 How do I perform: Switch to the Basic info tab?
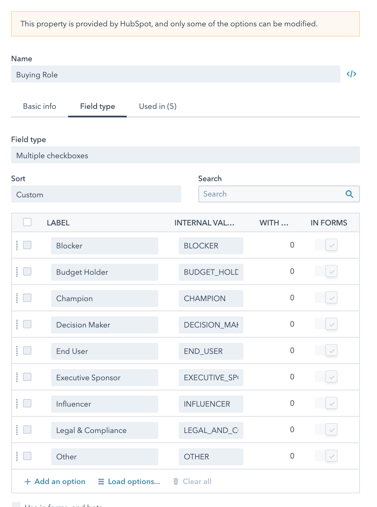coord(40,106)
